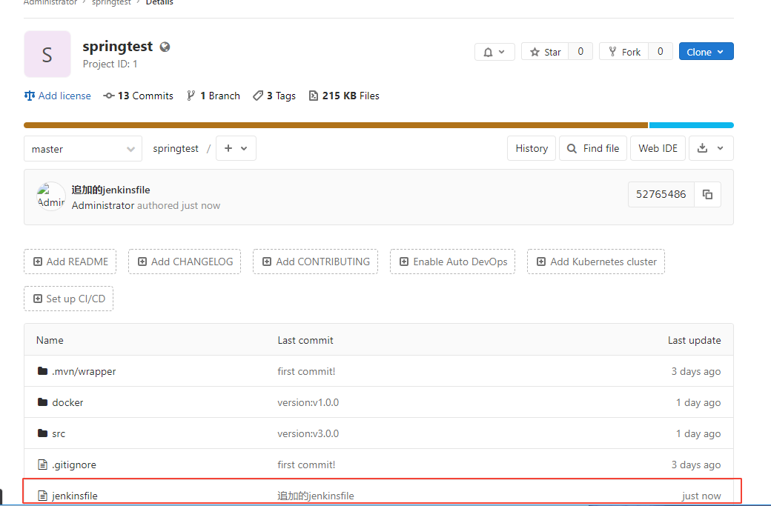Open the src folder

coord(59,434)
